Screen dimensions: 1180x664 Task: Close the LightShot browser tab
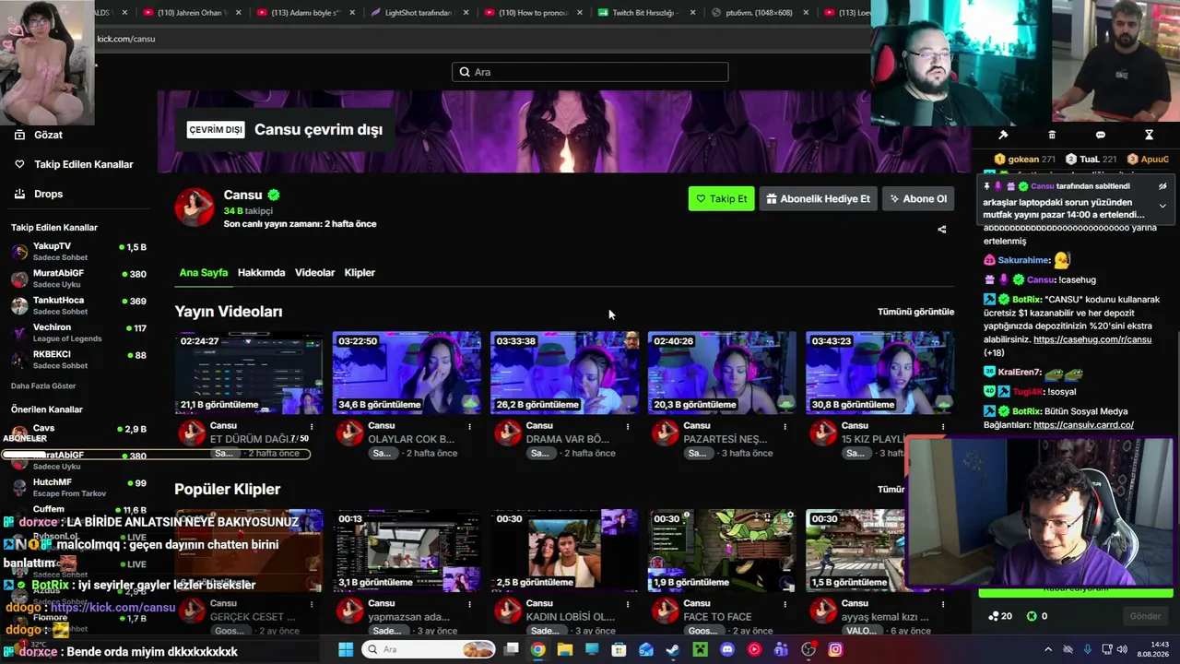[x=466, y=13]
